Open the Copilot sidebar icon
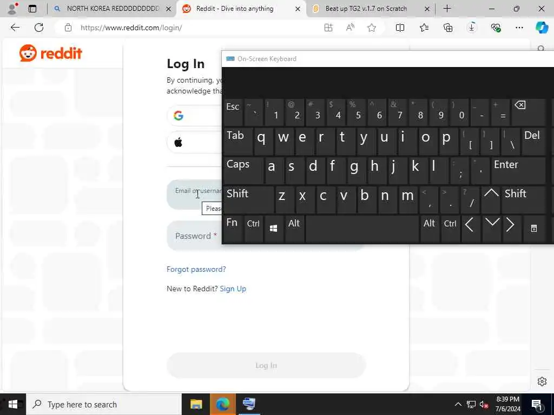The width and height of the screenshot is (554, 415). [x=542, y=28]
